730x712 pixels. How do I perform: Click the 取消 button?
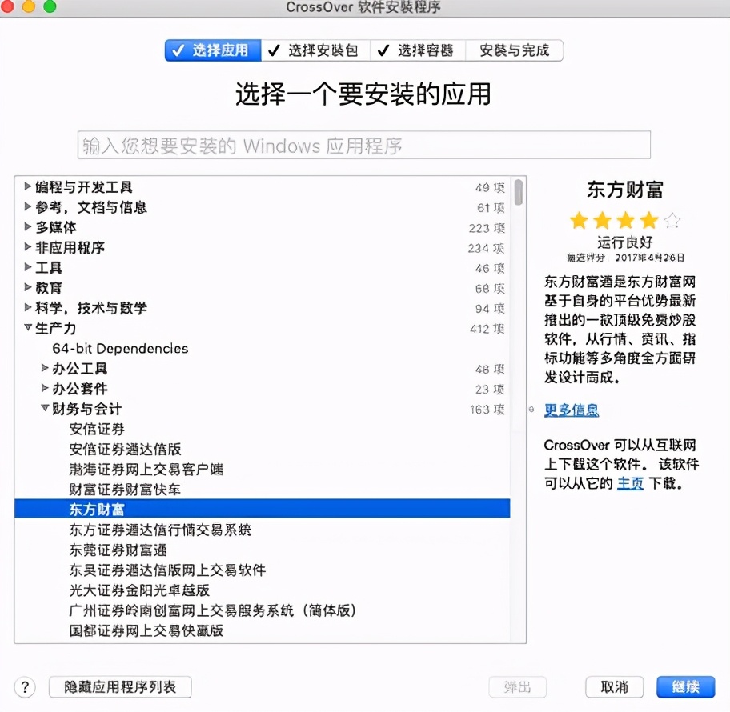pos(614,687)
